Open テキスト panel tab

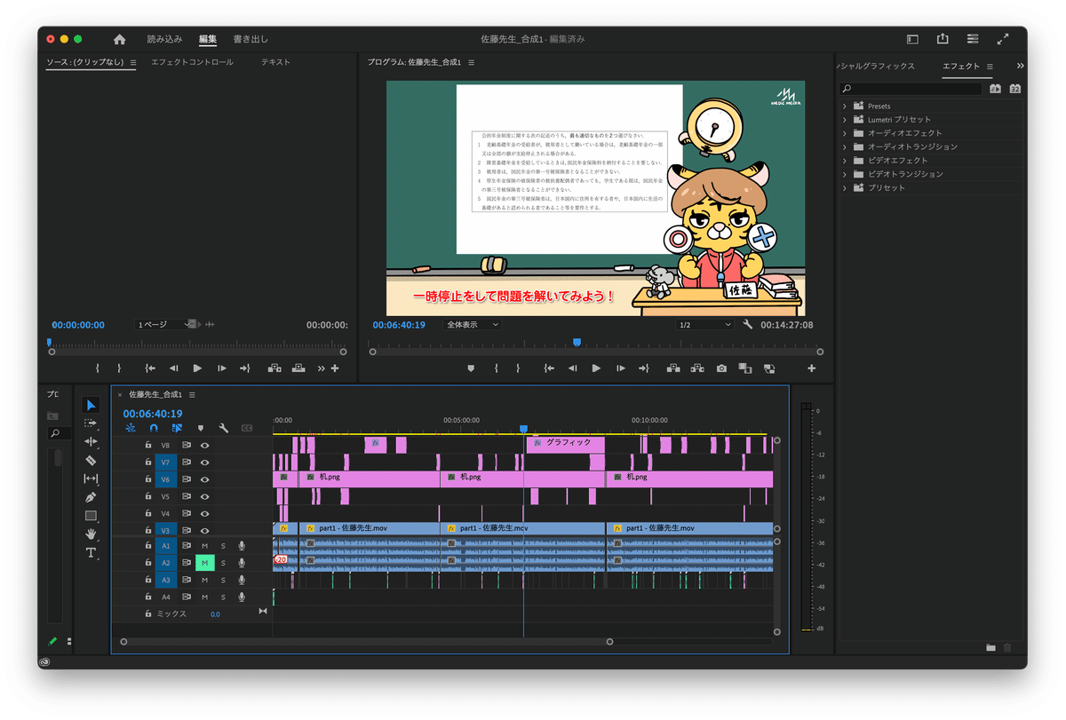point(275,62)
